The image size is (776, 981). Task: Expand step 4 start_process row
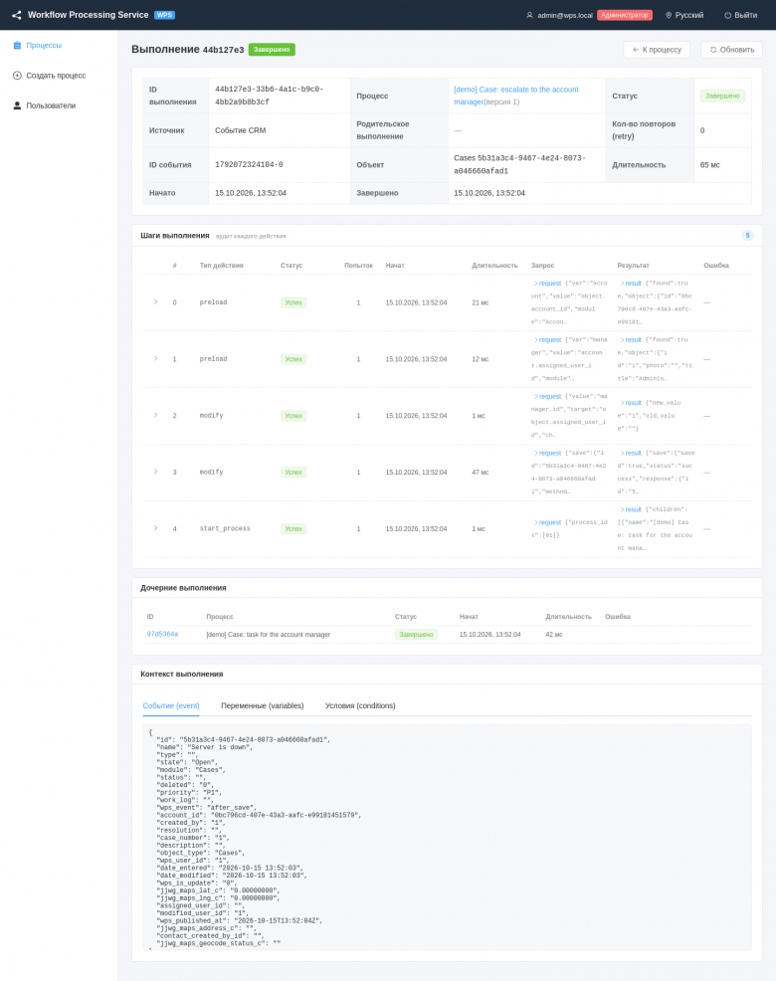pyautogui.click(x=156, y=528)
